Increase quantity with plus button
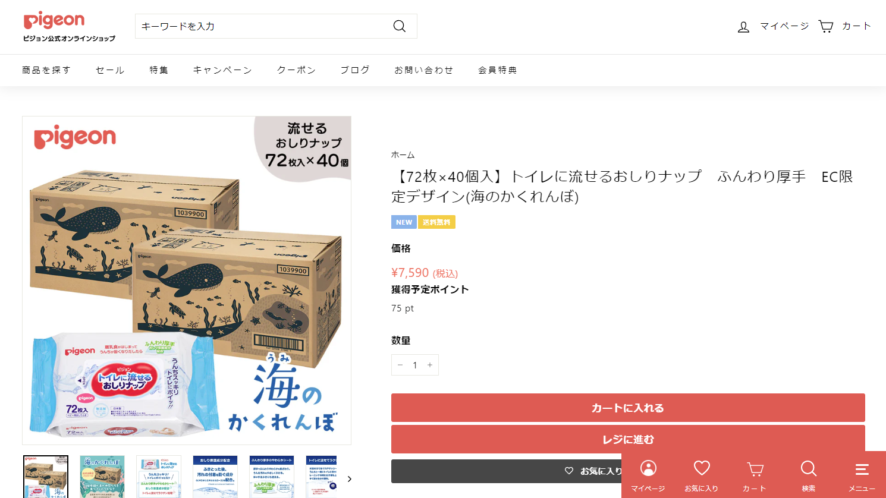886x498 pixels. [430, 365]
